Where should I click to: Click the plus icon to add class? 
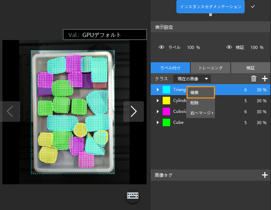265,79
